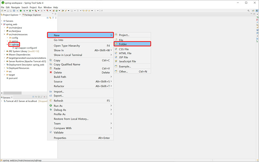This screenshot has height=162, width=259.
Task: Choose Folder in the New submenu
Action: (132, 44)
